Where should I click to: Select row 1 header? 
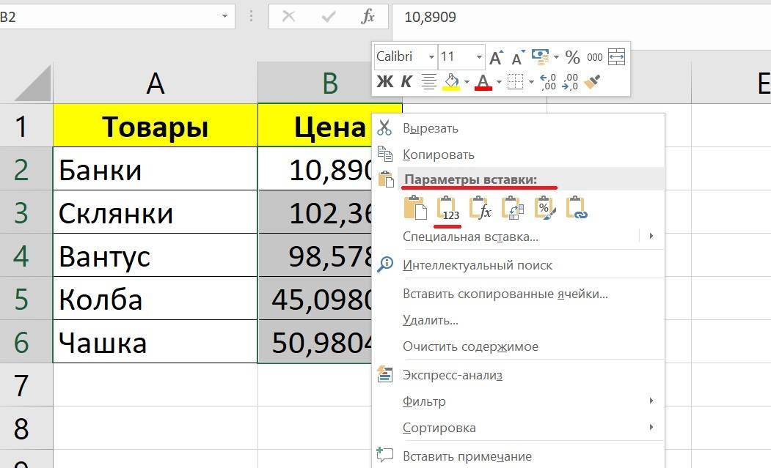26,126
